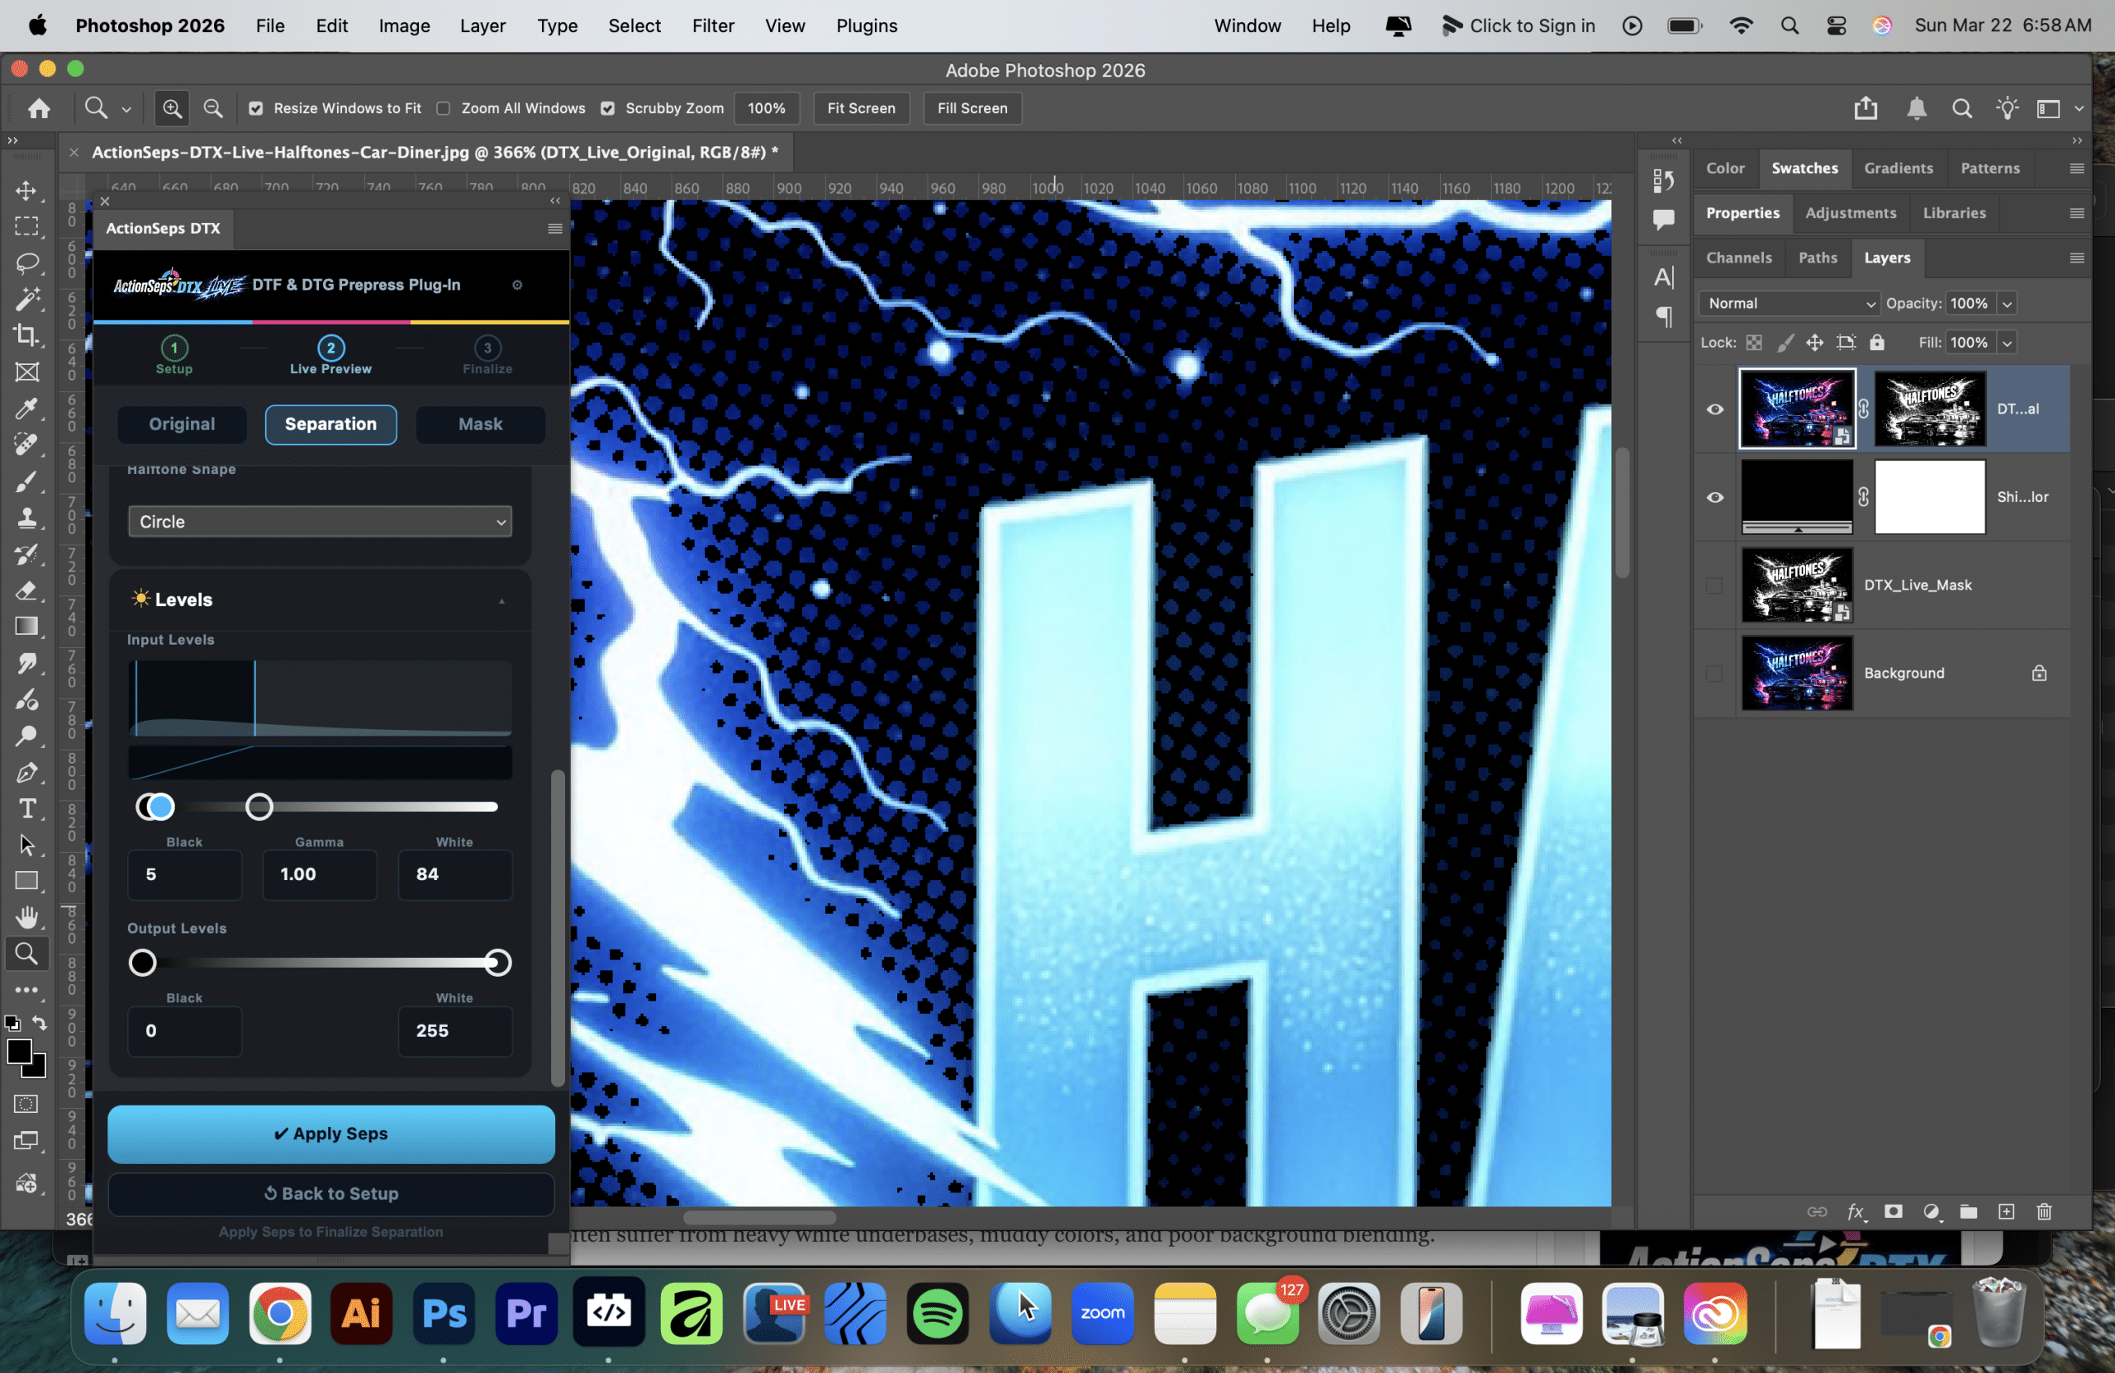Disable Resize Windows to Fit checkbox

click(256, 108)
